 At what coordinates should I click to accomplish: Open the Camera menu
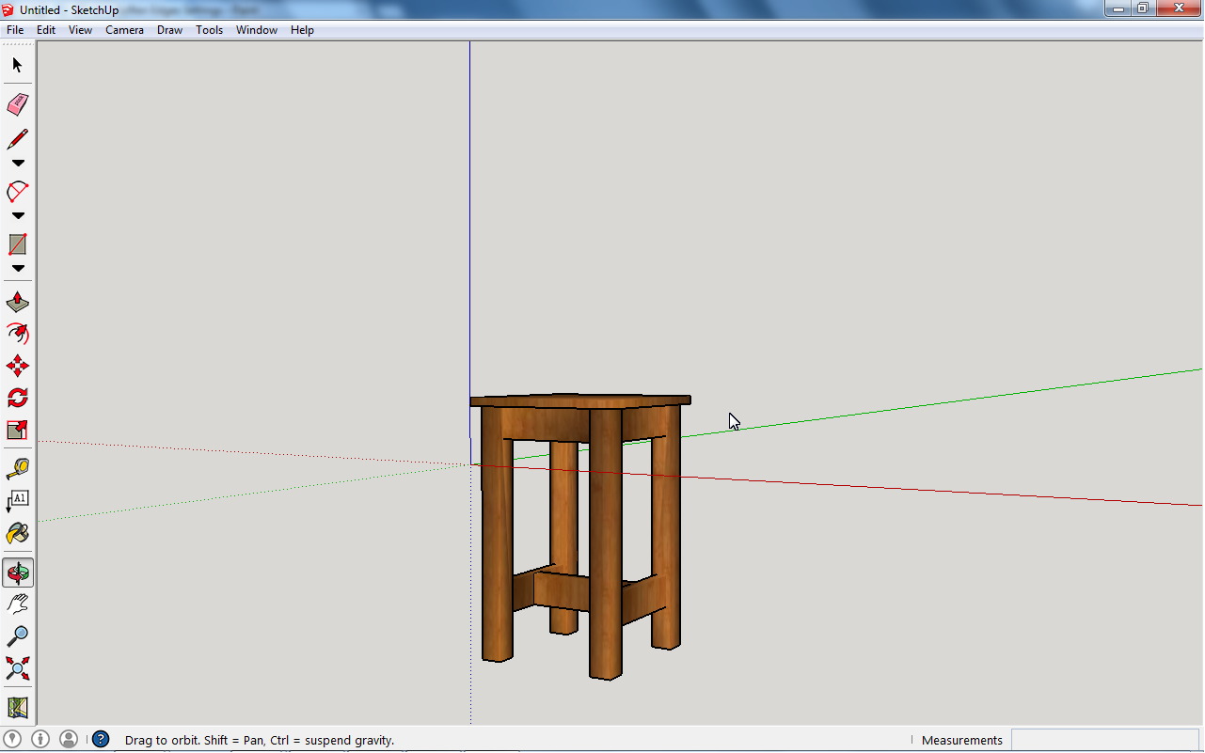(x=124, y=29)
